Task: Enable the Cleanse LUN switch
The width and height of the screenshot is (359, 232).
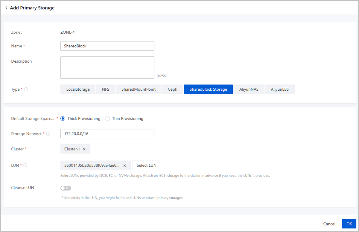Action: tap(66, 188)
